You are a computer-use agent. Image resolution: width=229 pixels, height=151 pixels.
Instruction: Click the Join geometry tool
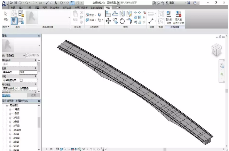[90, 20]
